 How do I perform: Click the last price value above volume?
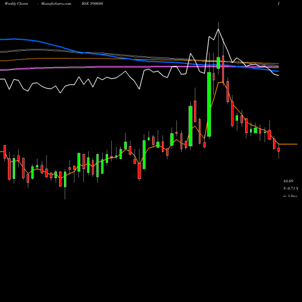pos(288,181)
